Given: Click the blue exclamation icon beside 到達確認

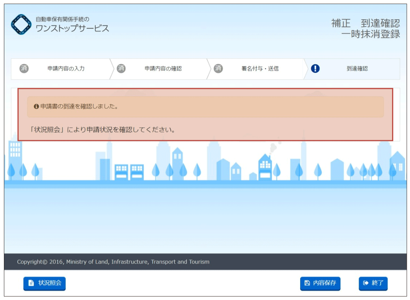Looking at the screenshot, I should click(315, 68).
